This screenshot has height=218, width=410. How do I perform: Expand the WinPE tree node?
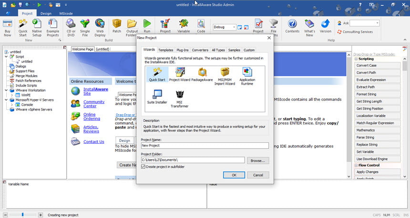click(12, 95)
